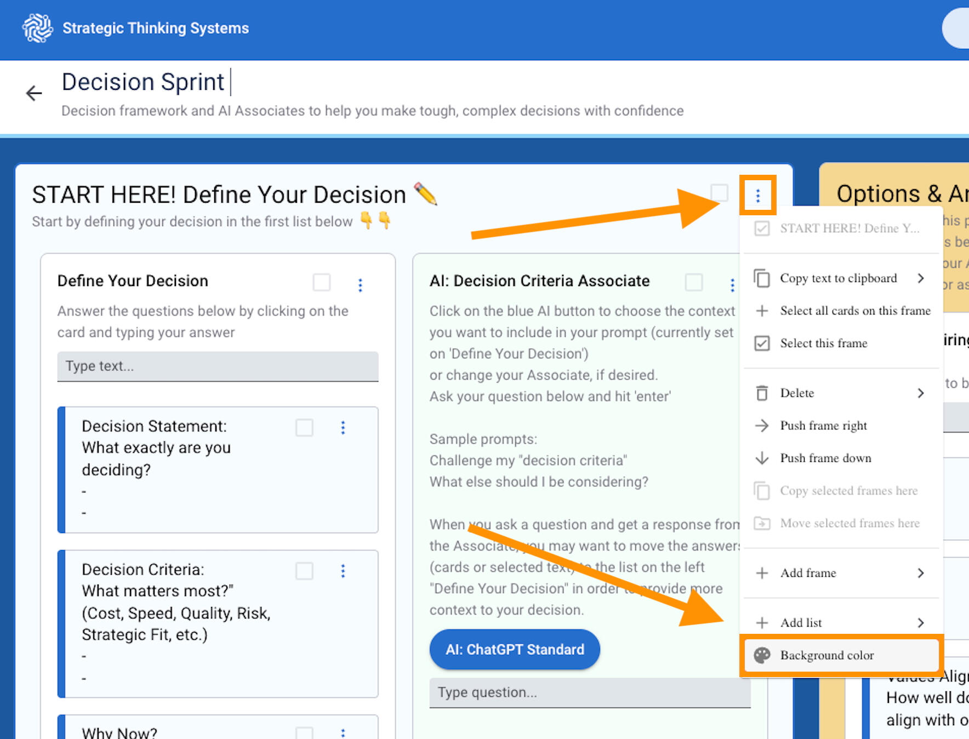Expand the Add list submenu arrow

point(921,623)
